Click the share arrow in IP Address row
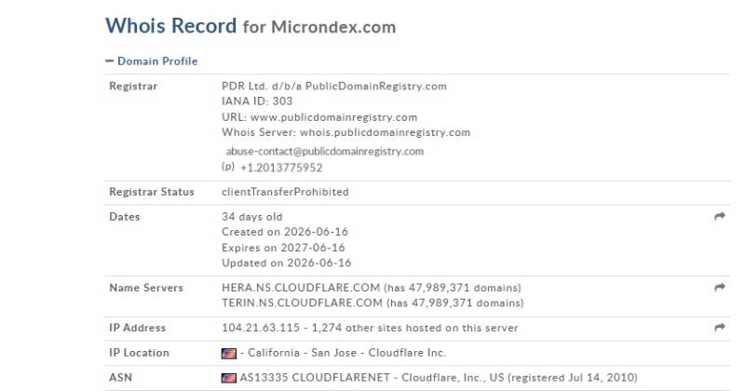Image resolution: width=745 pixels, height=391 pixels. click(x=719, y=328)
